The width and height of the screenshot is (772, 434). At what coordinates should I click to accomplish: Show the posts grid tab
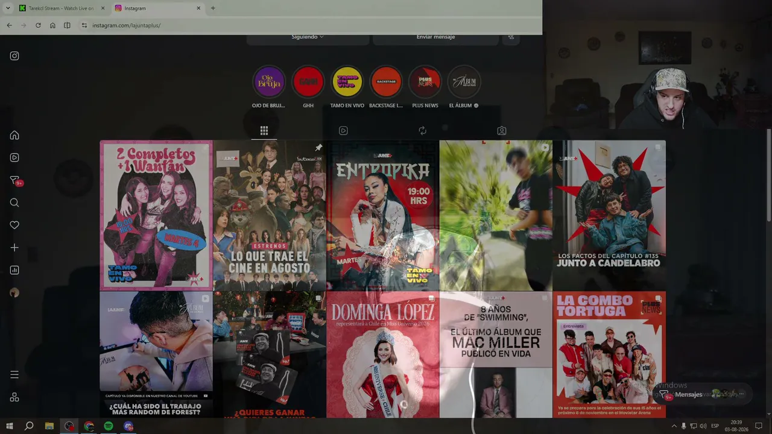[x=264, y=130]
